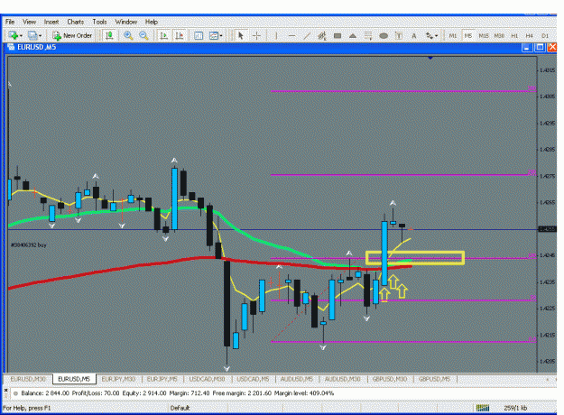
Task: Open the Tools menu
Action: pos(99,22)
